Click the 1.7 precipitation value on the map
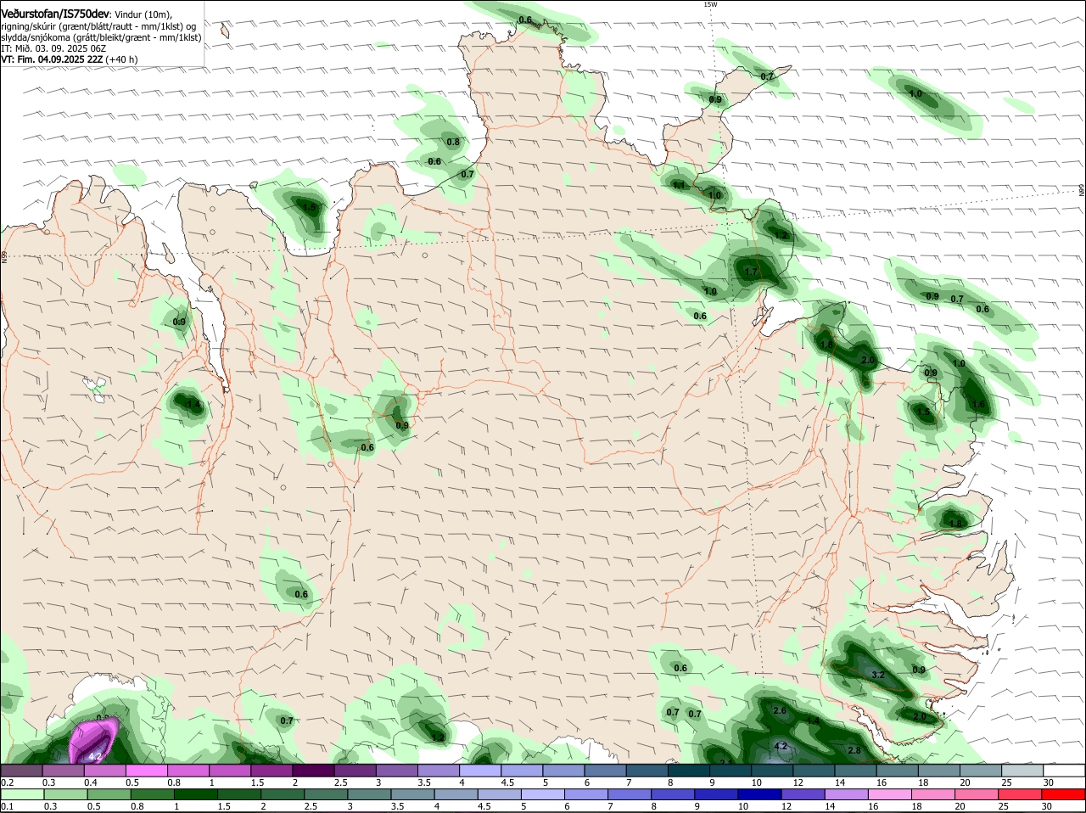Screen dimensions: 1086x813 (x=751, y=272)
